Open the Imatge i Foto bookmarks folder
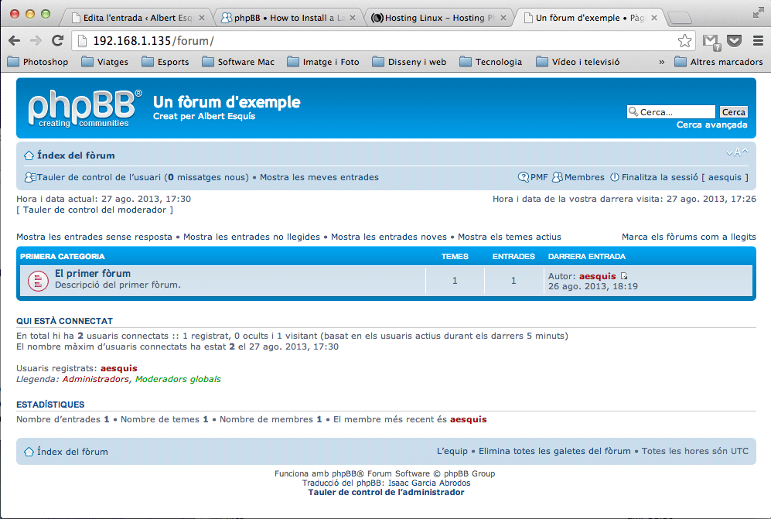The image size is (771, 519). pos(323,62)
